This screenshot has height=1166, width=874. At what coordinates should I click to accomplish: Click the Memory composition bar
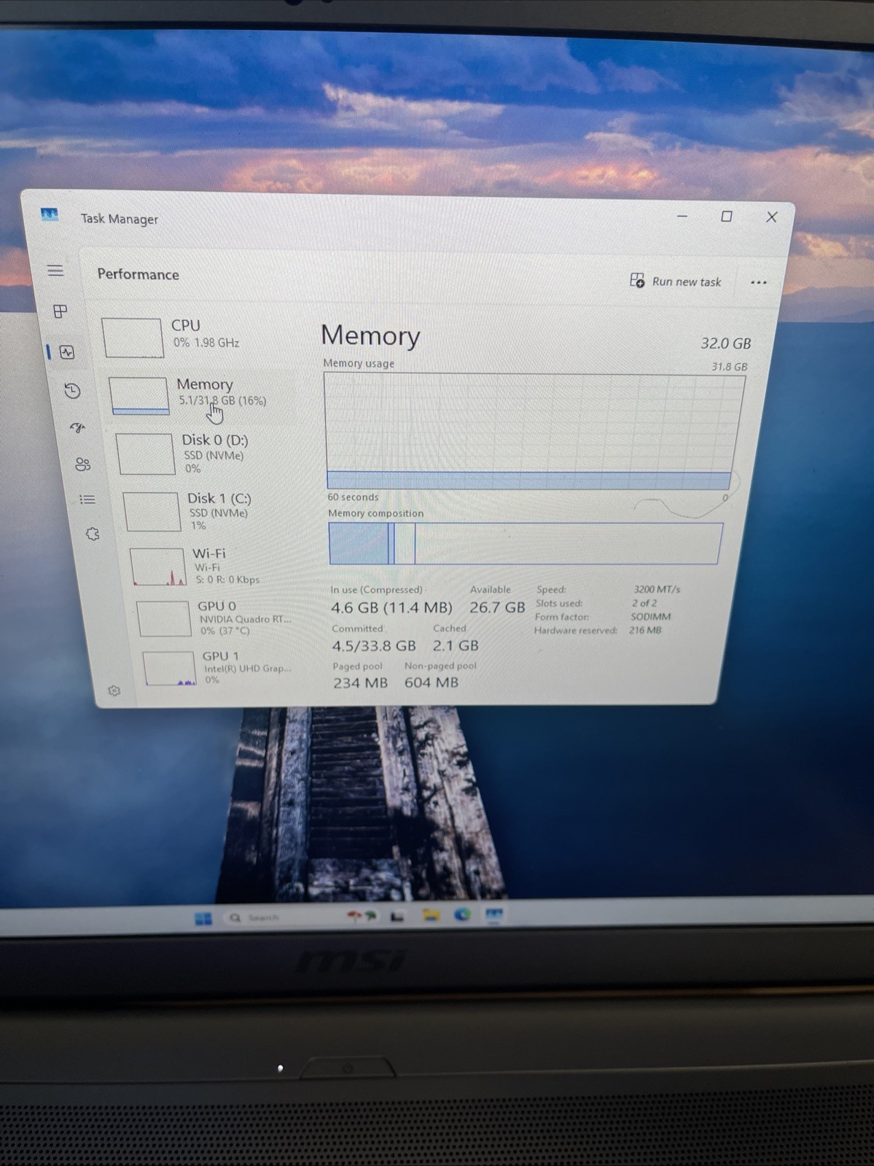tap(525, 544)
